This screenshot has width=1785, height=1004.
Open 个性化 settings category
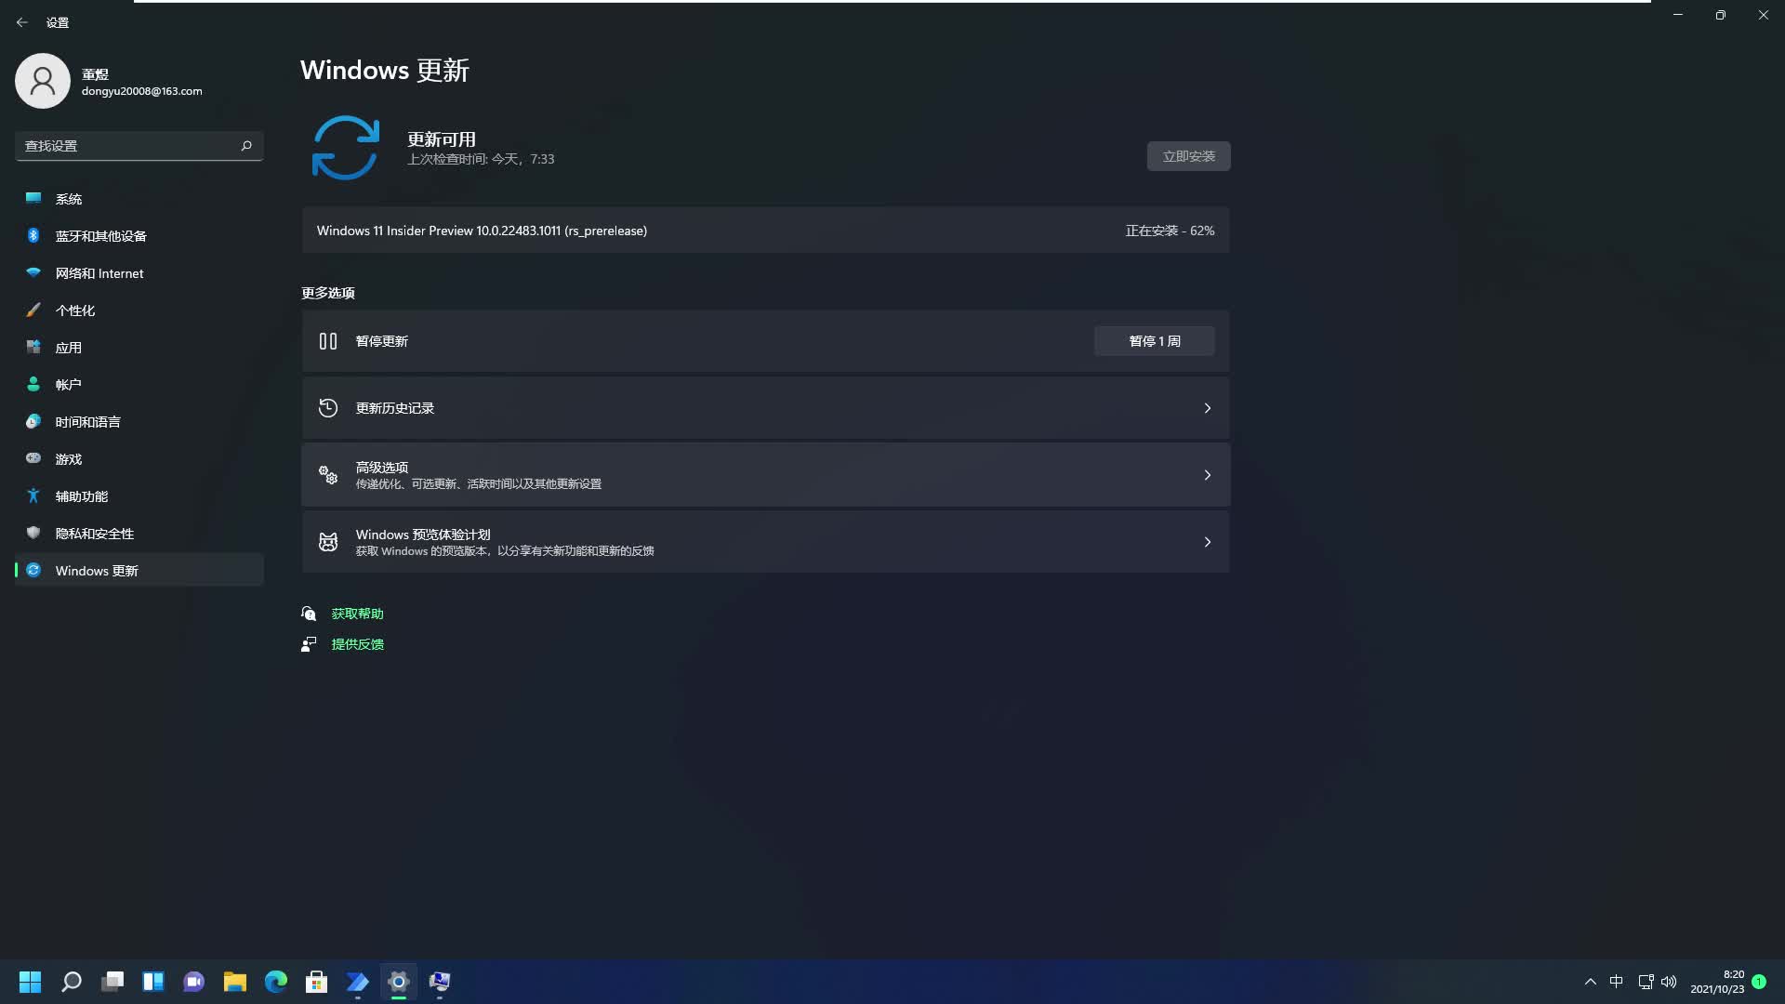(139, 310)
